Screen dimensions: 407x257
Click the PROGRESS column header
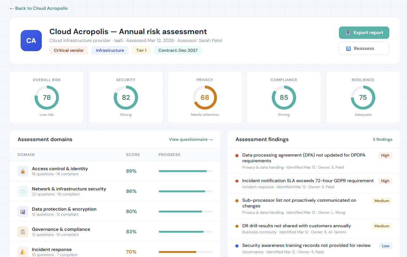pyautogui.click(x=169, y=155)
